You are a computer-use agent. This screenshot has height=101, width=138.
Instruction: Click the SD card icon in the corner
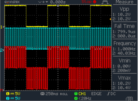click(129, 99)
